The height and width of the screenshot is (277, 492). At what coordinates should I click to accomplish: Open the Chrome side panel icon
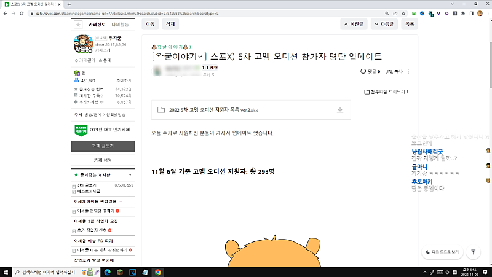[x=471, y=14]
